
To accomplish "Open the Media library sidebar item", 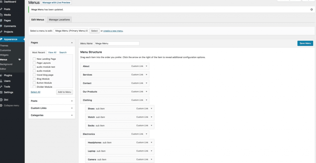I will 7,15.
